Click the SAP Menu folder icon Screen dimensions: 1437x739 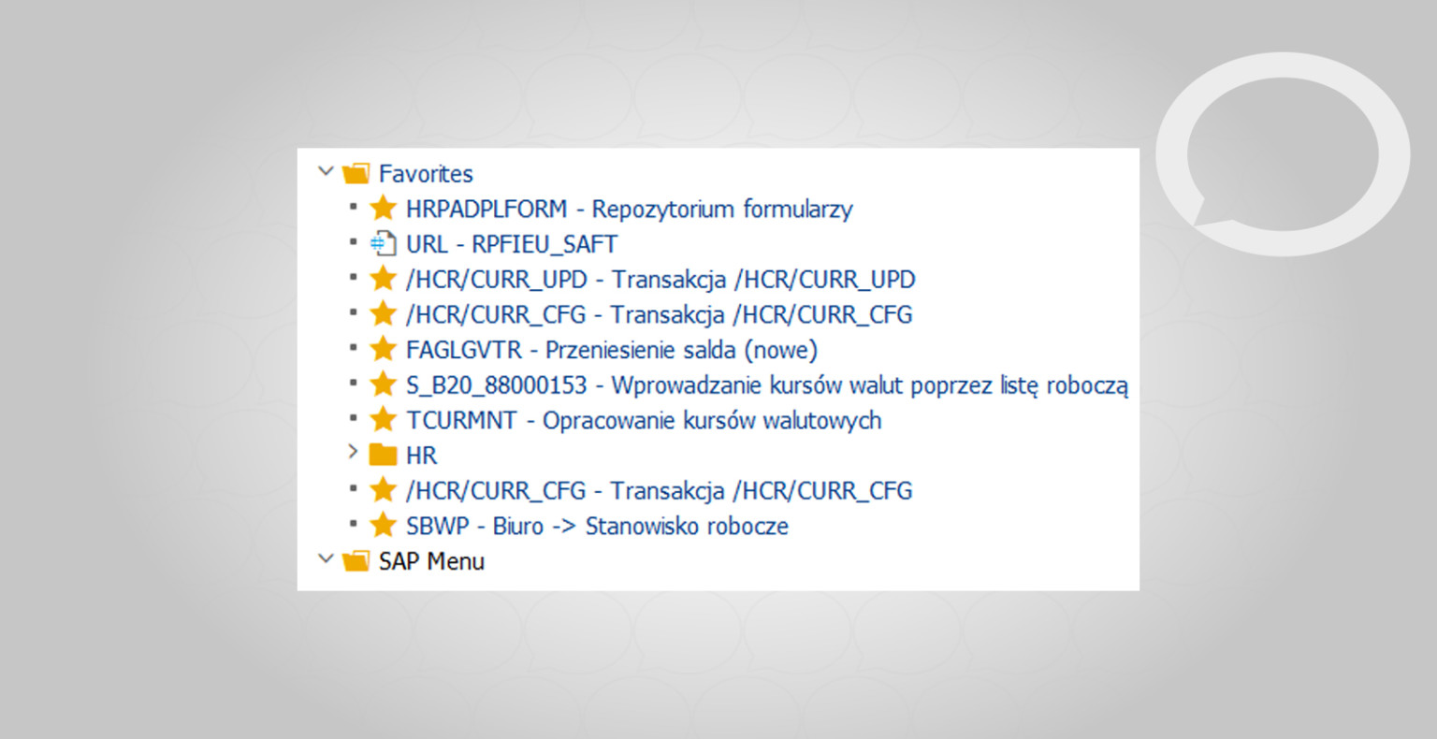(x=356, y=560)
